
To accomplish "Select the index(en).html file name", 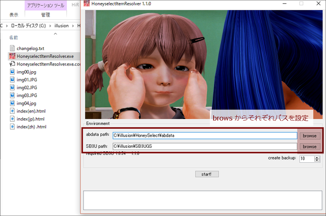I will [x=31, y=111].
